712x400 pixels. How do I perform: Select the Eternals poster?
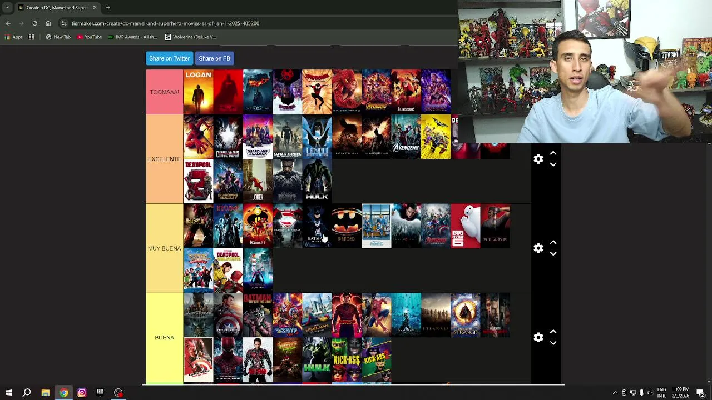click(436, 316)
